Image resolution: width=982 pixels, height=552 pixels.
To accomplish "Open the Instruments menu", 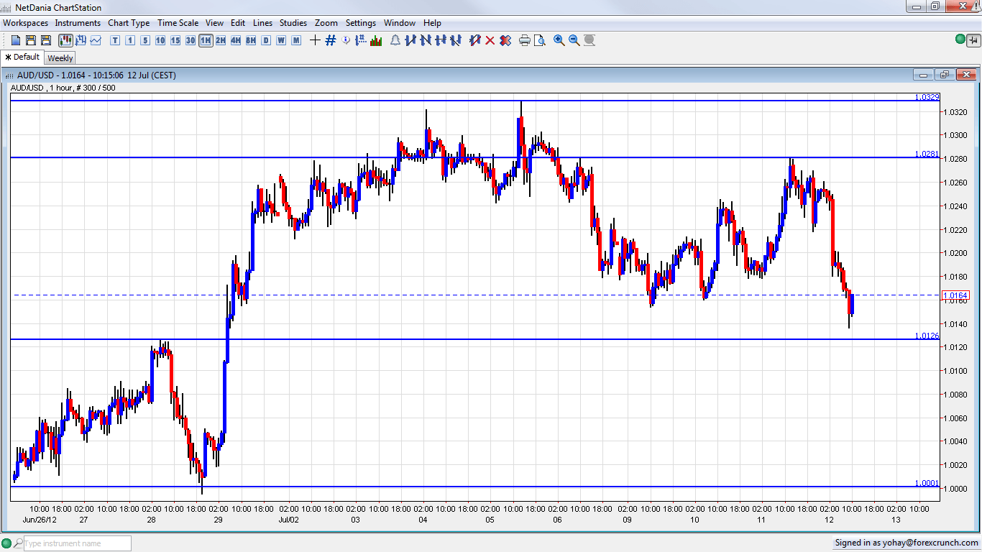I will point(78,23).
